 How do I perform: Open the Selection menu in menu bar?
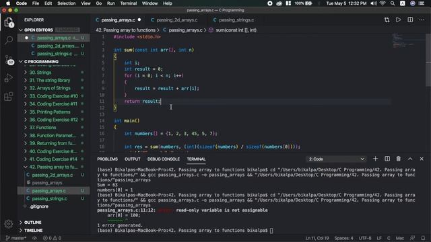pyautogui.click(x=66, y=3)
